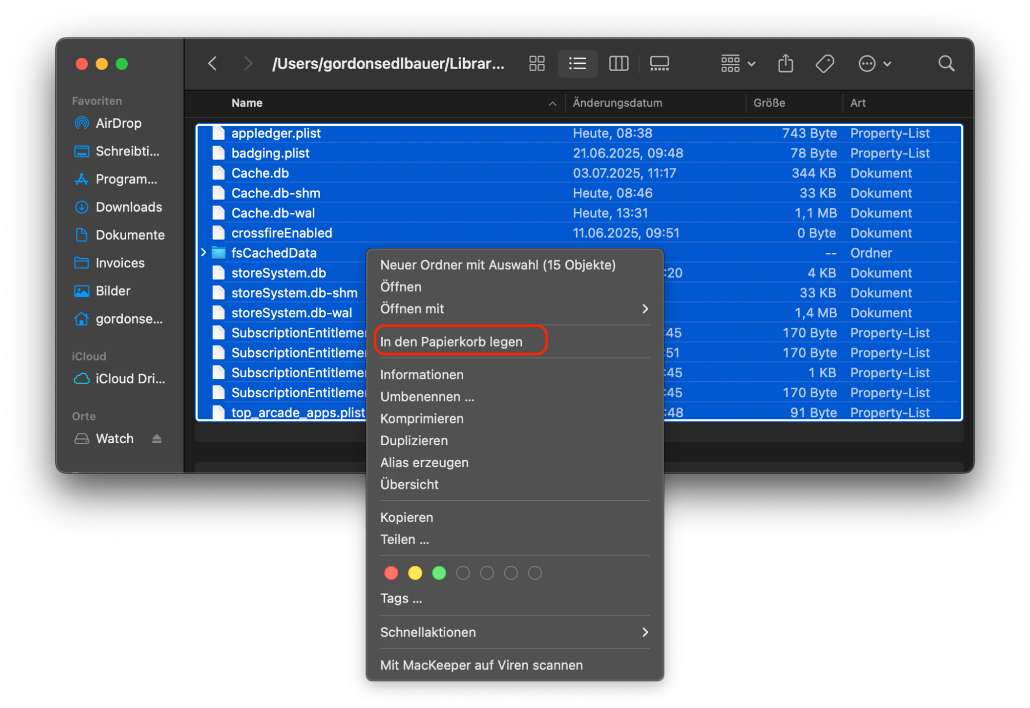The height and width of the screenshot is (708, 1030).
Task: Open the Share icon in the toolbar
Action: (785, 63)
